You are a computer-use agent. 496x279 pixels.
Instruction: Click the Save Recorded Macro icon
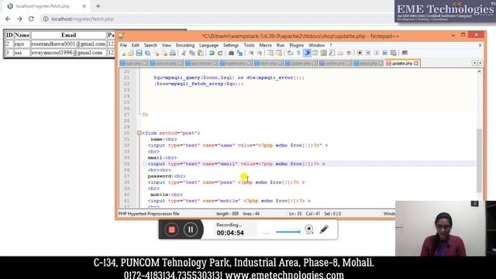[x=393, y=53]
